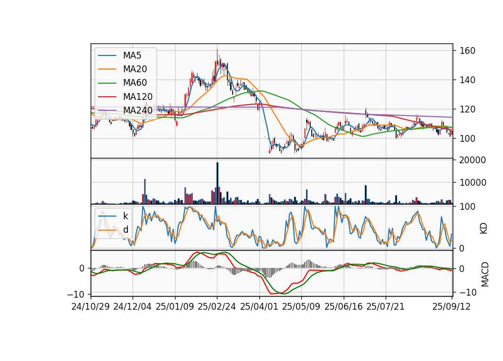Viewport: 503px width, 361px height.
Task: Click the MA60 legend label
Action: [x=135, y=83]
